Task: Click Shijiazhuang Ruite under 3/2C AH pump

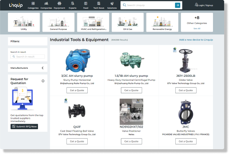Action: 77,83
